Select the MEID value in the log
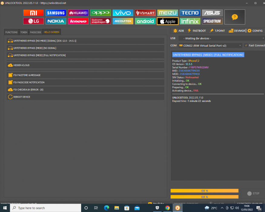This screenshot has height=212, width=265. 190,74
